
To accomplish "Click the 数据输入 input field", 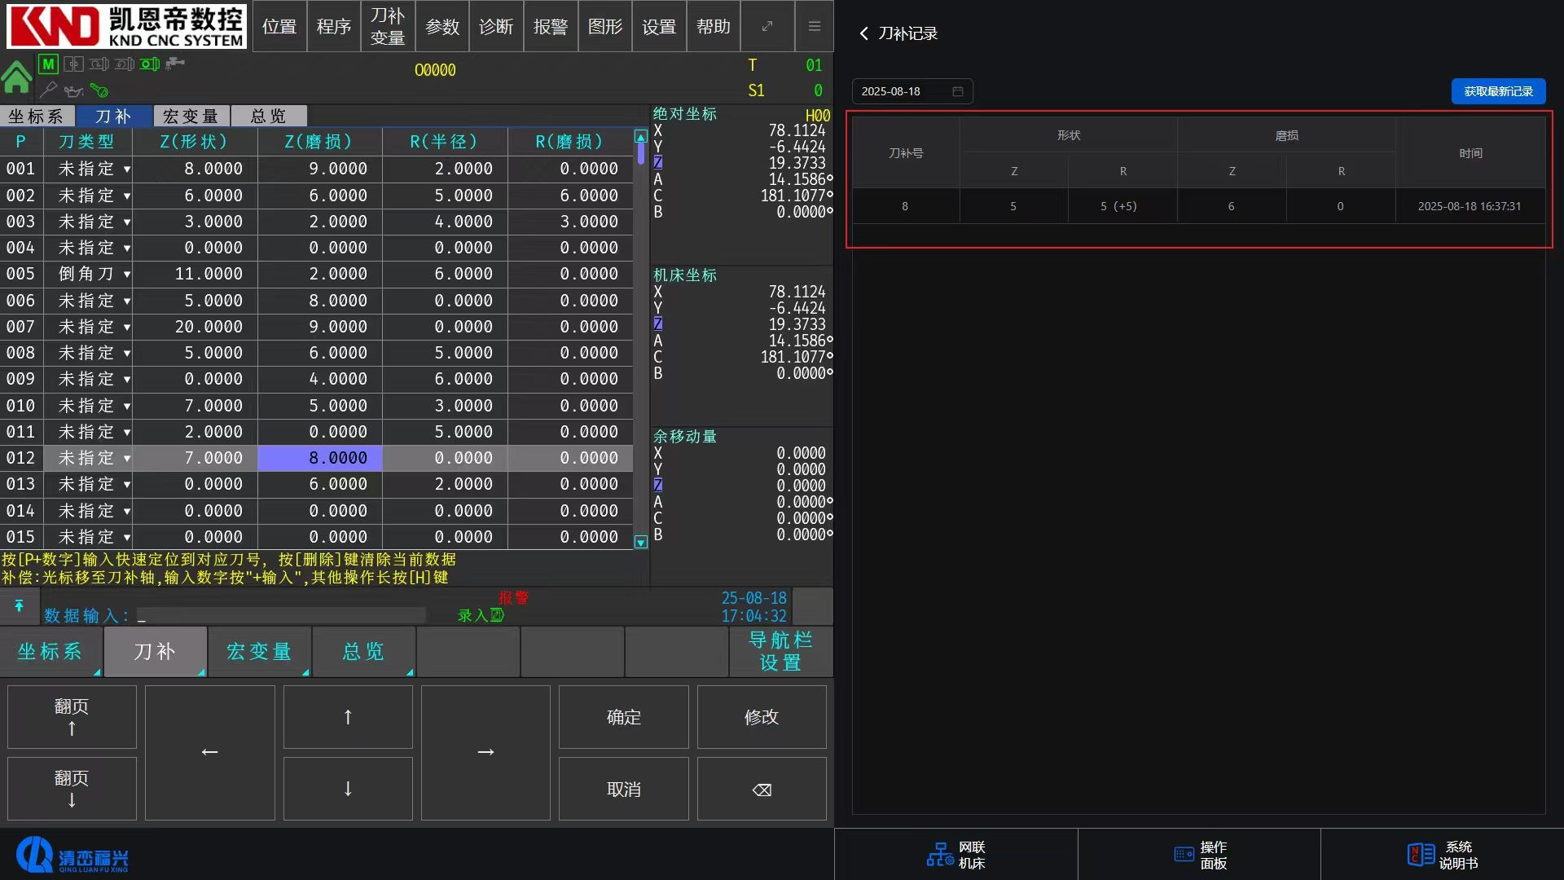I will pos(281,616).
